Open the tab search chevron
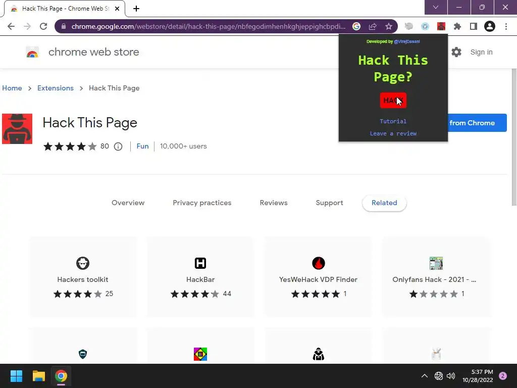Image resolution: width=517 pixels, height=388 pixels. click(436, 7)
